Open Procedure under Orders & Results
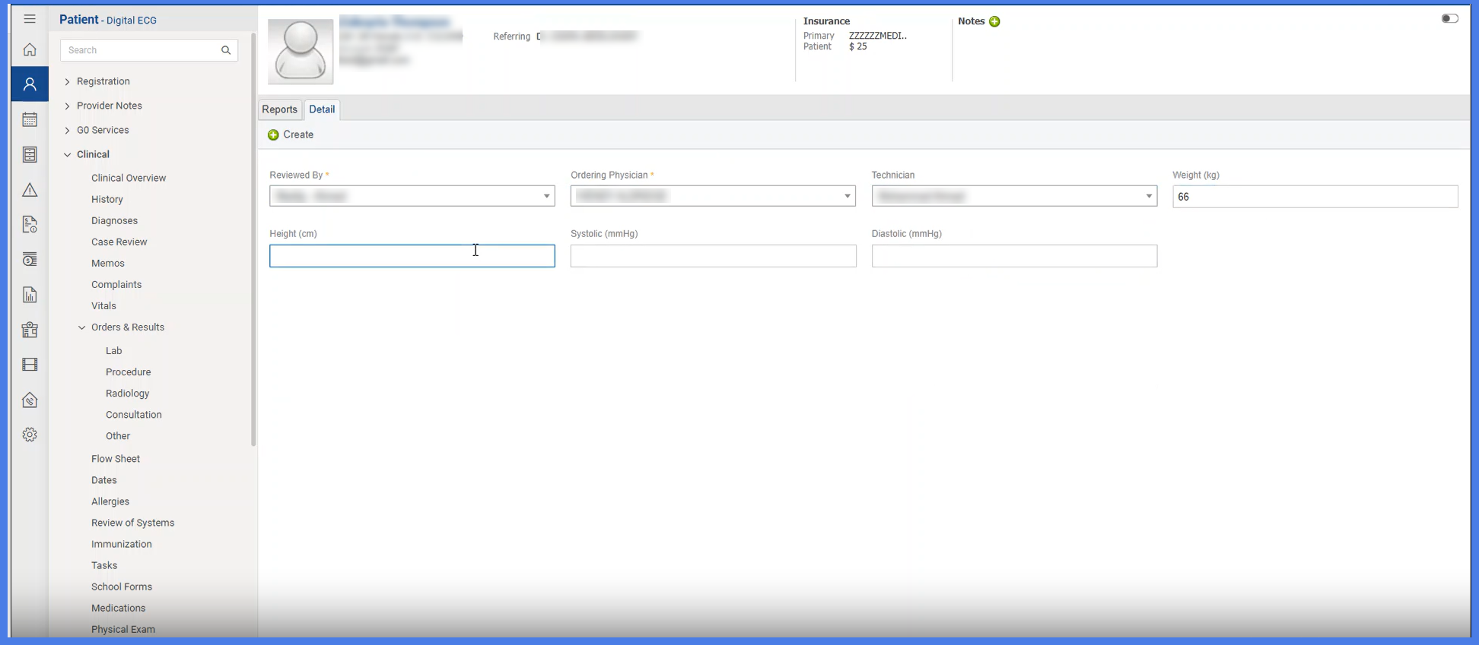The height and width of the screenshot is (645, 1479). point(129,372)
